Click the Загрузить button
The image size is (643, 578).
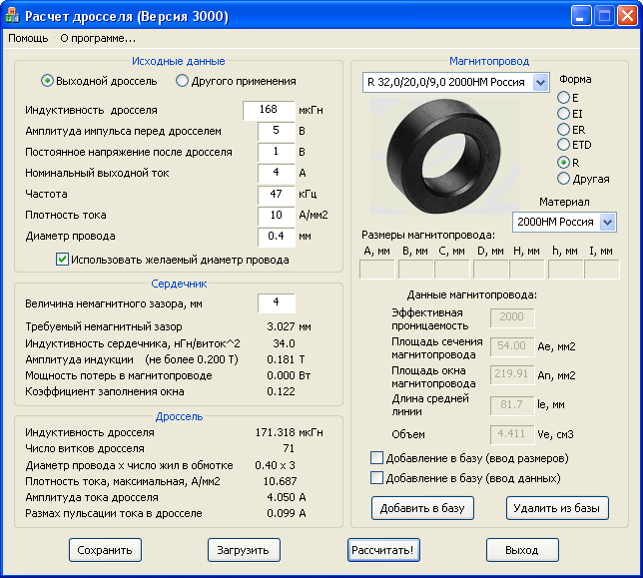point(244,550)
